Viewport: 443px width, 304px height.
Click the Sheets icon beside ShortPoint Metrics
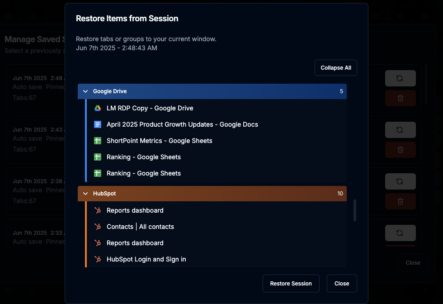tap(98, 141)
